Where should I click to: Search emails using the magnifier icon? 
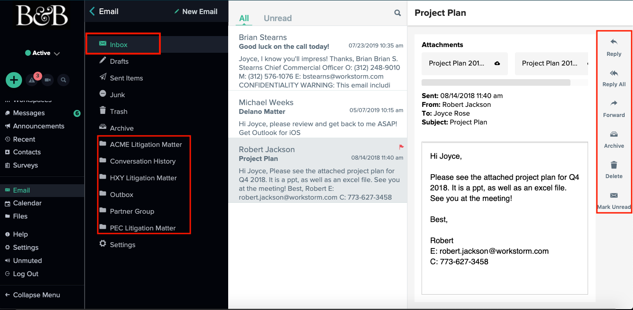click(397, 13)
